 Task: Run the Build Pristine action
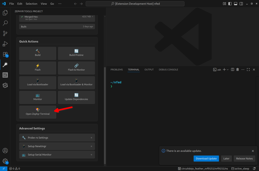76,53
